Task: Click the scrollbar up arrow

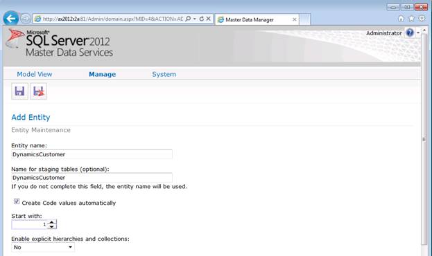Action: (x=424, y=30)
